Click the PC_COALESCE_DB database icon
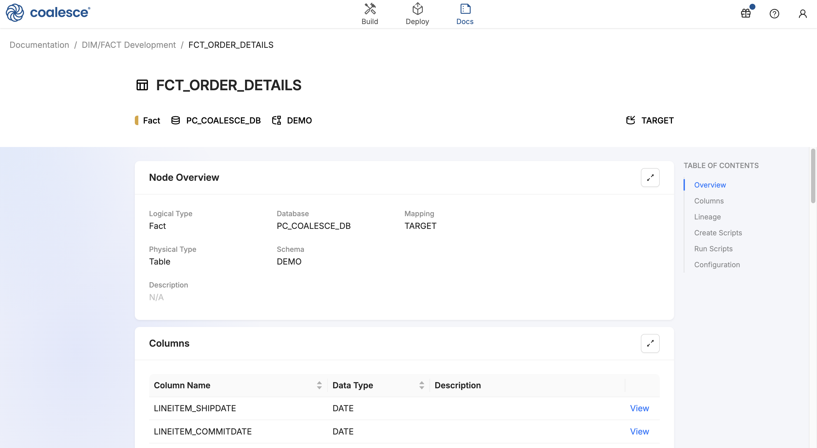Image resolution: width=817 pixels, height=448 pixels. click(x=175, y=120)
